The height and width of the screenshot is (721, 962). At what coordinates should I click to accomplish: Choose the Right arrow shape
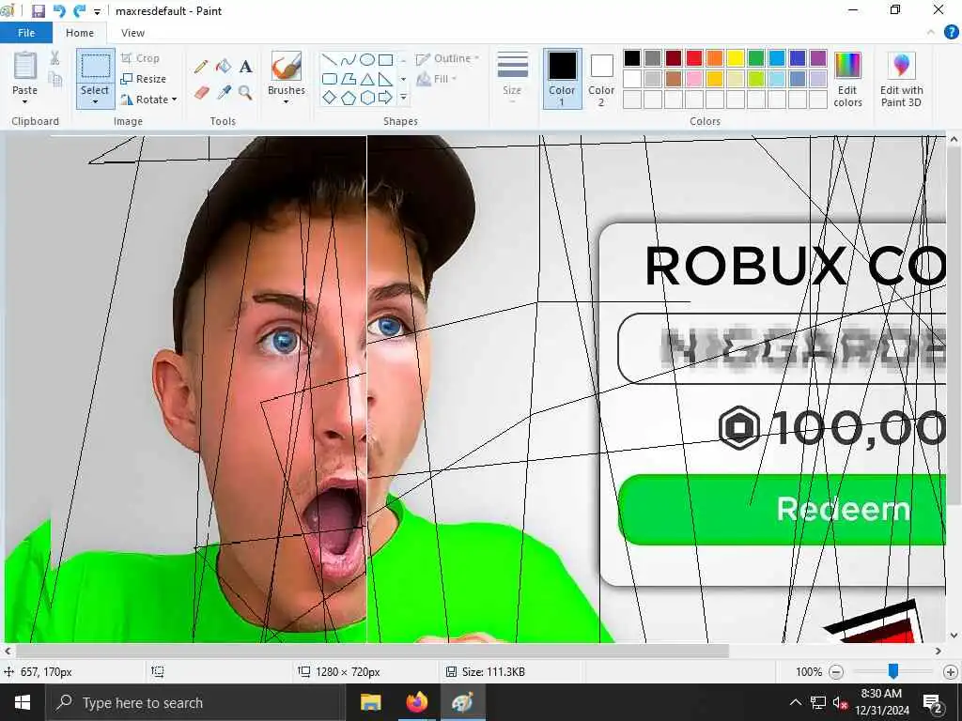coord(385,98)
